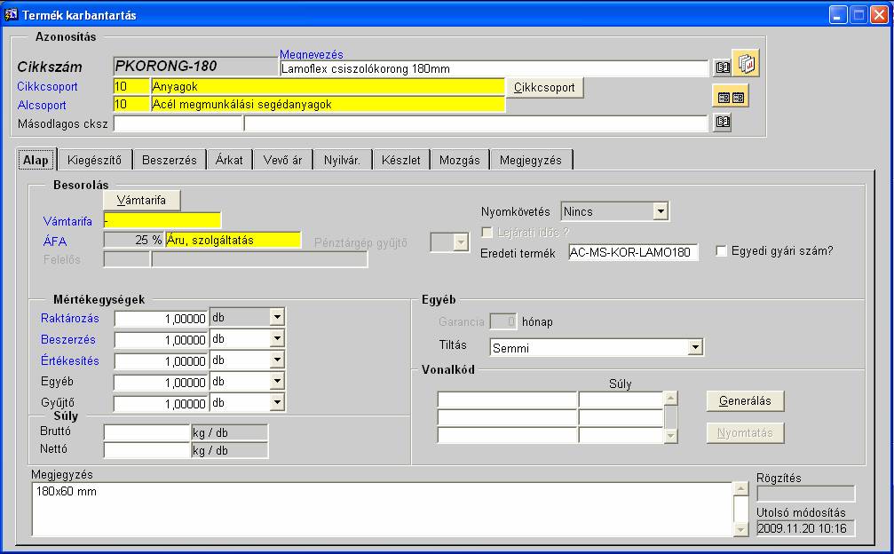
Task: Expand the Beszerzés unit dropdown in Mértékegységek
Action: pos(276,338)
